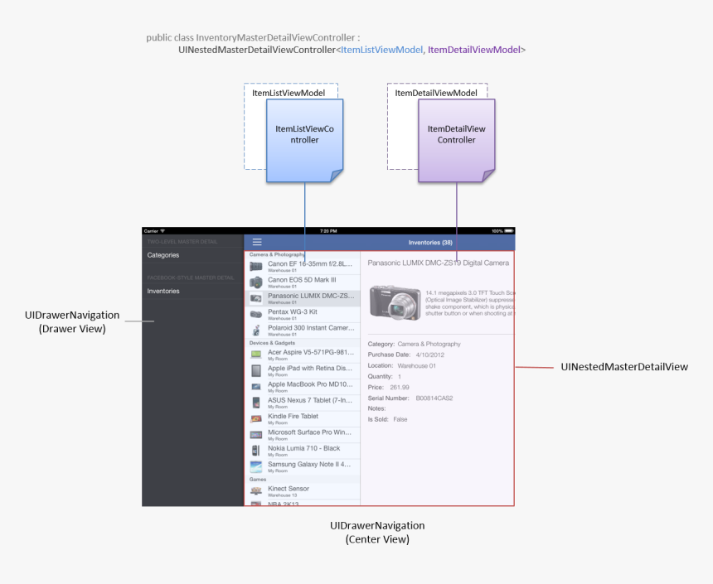
Task: Click the Apple iPad thumbnail icon
Action: [x=256, y=370]
